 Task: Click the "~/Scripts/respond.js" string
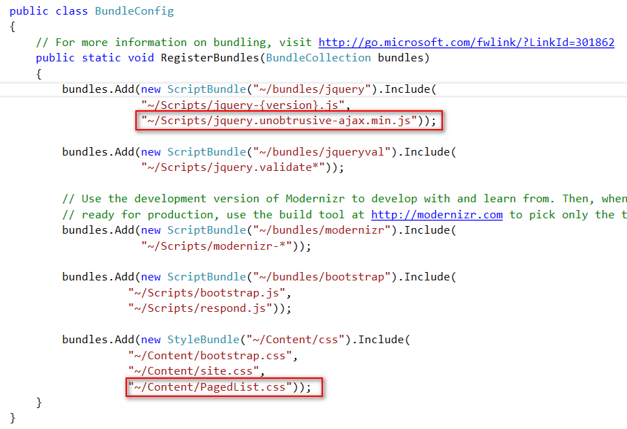coord(200,308)
